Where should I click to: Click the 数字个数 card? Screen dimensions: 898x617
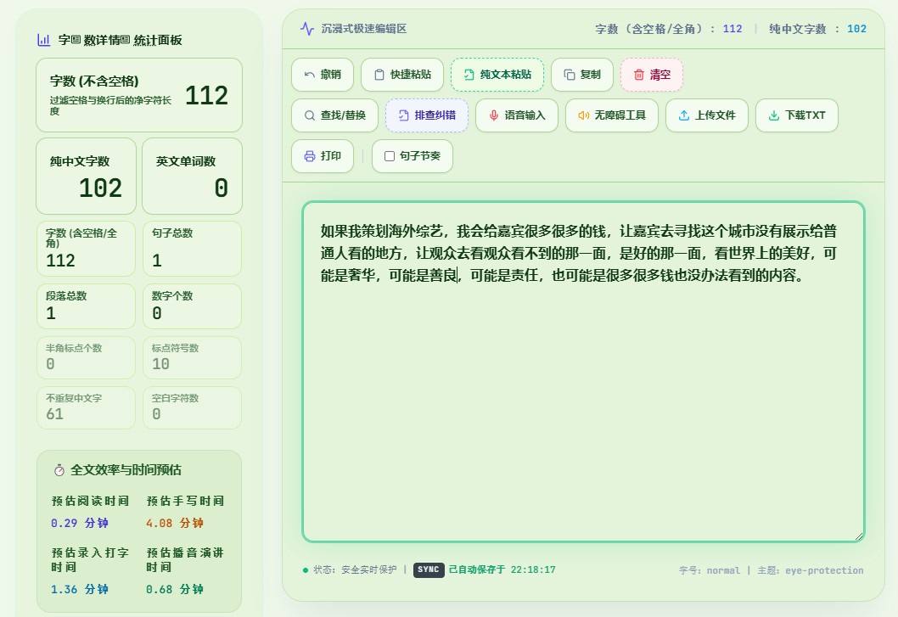pyautogui.click(x=192, y=306)
